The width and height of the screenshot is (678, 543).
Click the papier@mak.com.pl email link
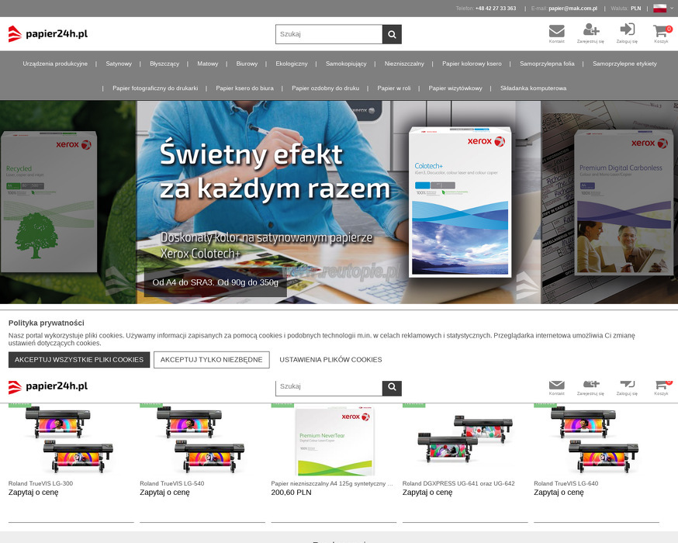(573, 9)
